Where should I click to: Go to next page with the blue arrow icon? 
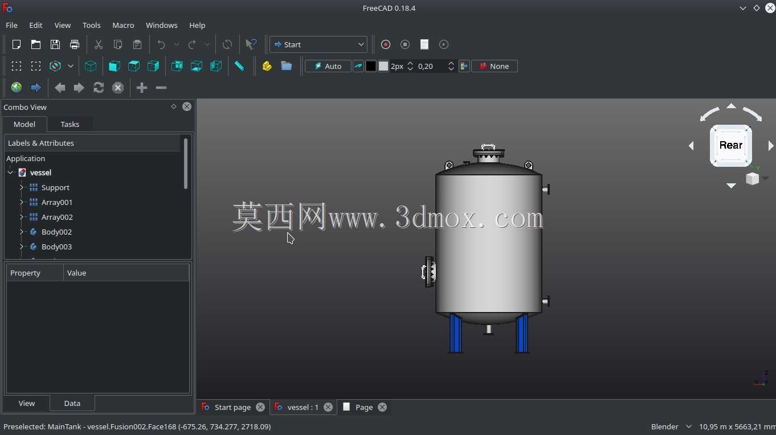(x=36, y=88)
